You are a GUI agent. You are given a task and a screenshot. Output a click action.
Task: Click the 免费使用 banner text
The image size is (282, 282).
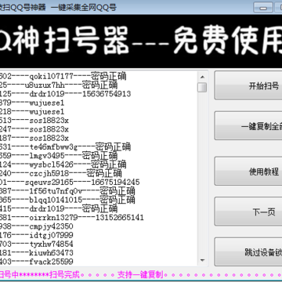click(228, 41)
